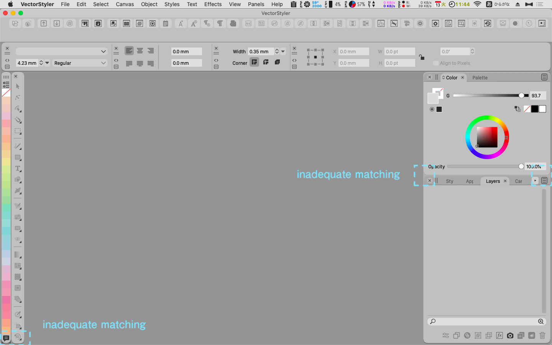Image resolution: width=552 pixels, height=345 pixels.
Task: Click the Opacity slider handle
Action: coord(521,166)
